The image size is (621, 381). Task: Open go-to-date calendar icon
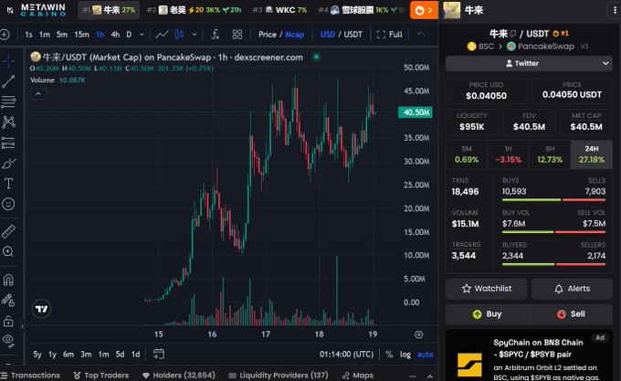(x=159, y=355)
